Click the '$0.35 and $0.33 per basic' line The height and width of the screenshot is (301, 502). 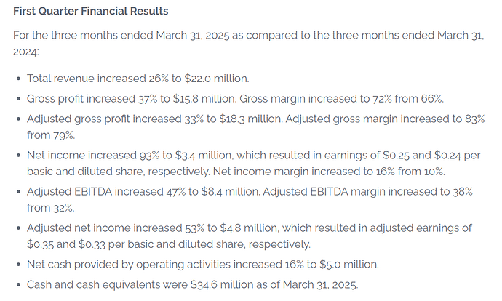pyautogui.click(x=169, y=244)
